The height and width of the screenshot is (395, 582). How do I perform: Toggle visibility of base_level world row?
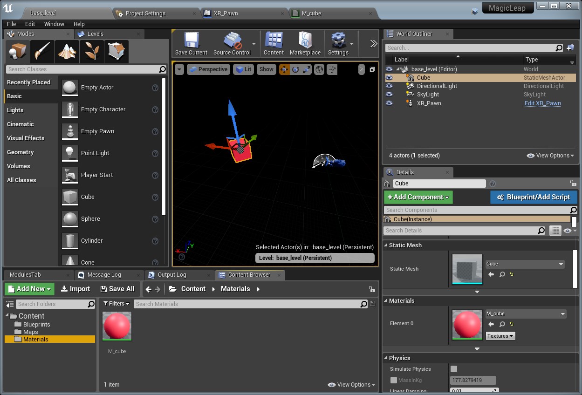coord(389,69)
